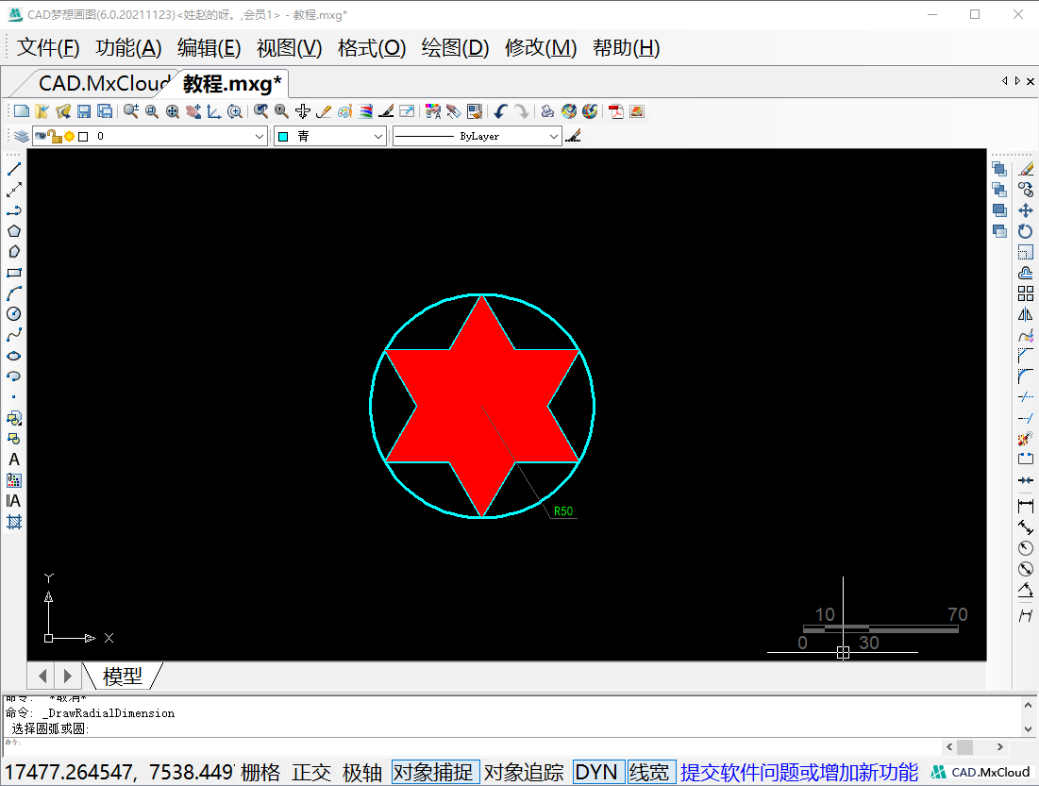Select the Copy objects tool
The width and height of the screenshot is (1039, 786).
click(1026, 191)
